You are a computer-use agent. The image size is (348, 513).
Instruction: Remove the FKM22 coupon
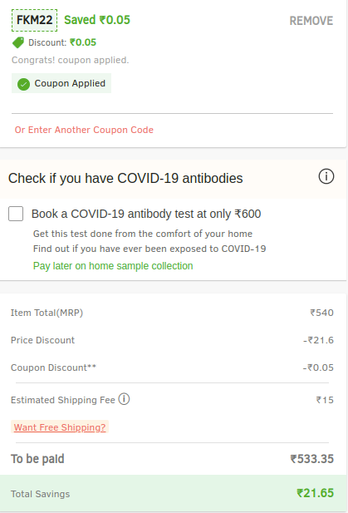coord(311,21)
